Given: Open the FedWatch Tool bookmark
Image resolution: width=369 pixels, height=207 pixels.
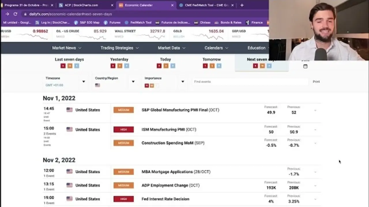Looking at the screenshot, I should 138,22.
